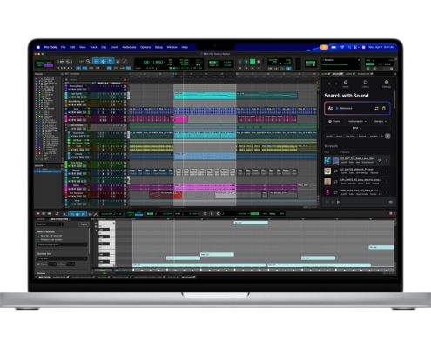Click the Drums filter button
This screenshot has height=348, width=431.
pyautogui.click(x=334, y=121)
